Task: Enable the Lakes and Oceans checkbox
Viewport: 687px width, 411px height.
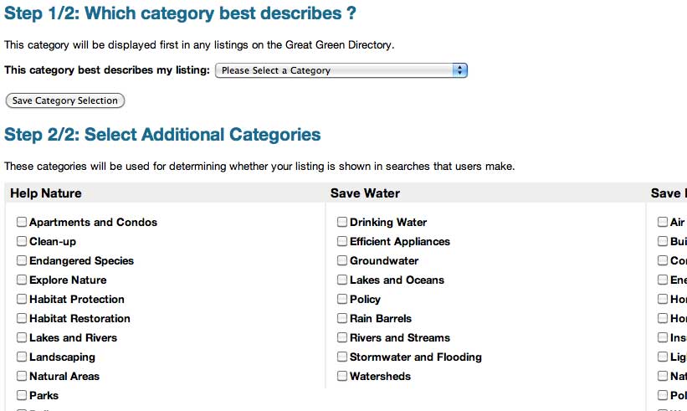Action: 342,280
